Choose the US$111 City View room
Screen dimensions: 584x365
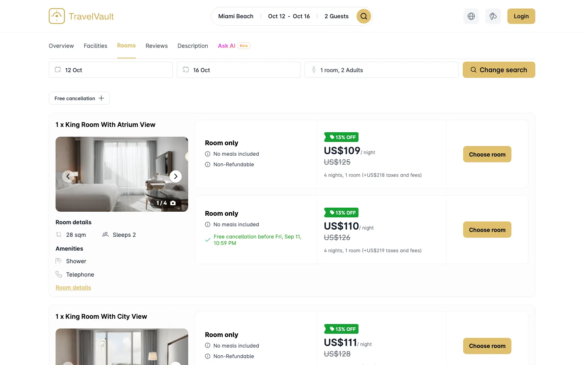[487, 346]
